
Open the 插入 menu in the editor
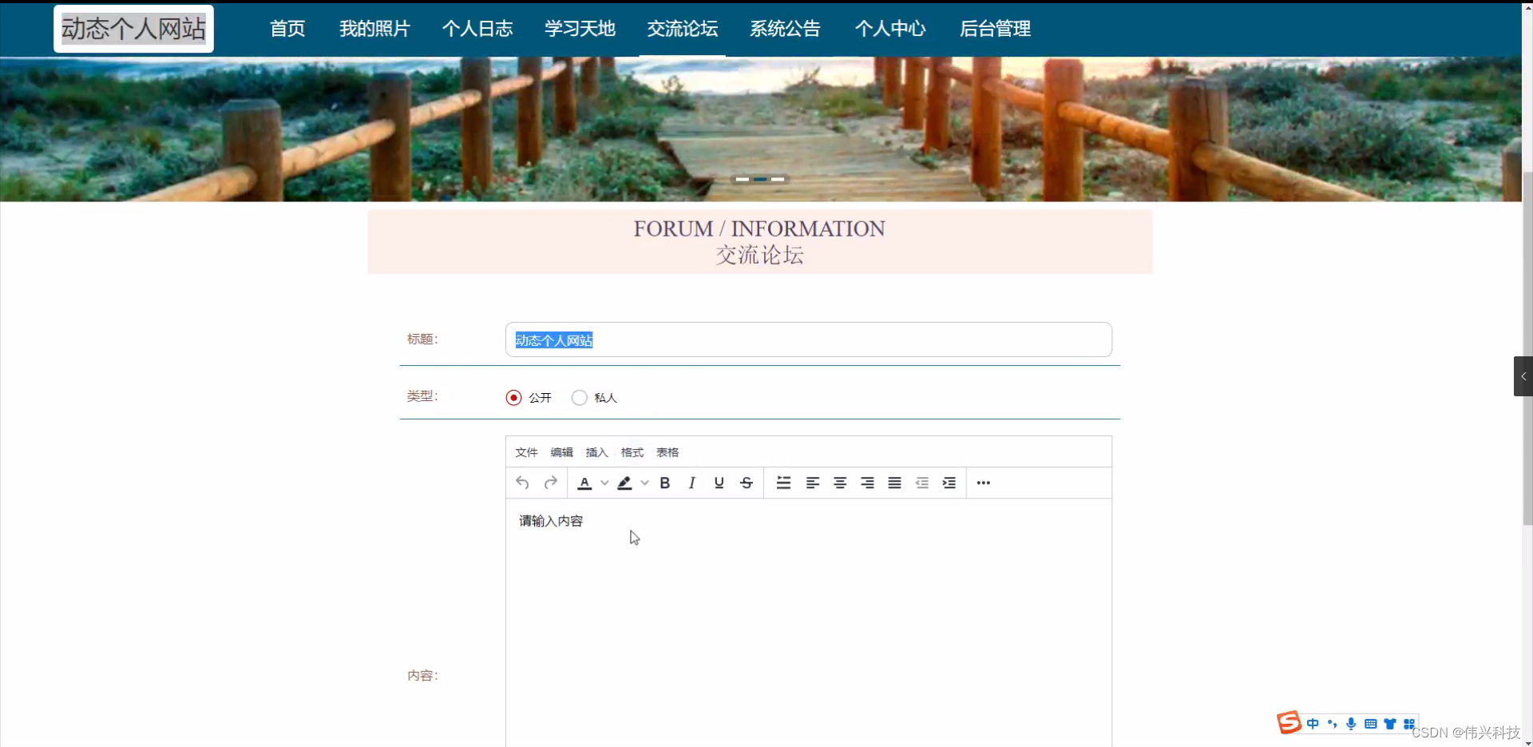point(596,451)
